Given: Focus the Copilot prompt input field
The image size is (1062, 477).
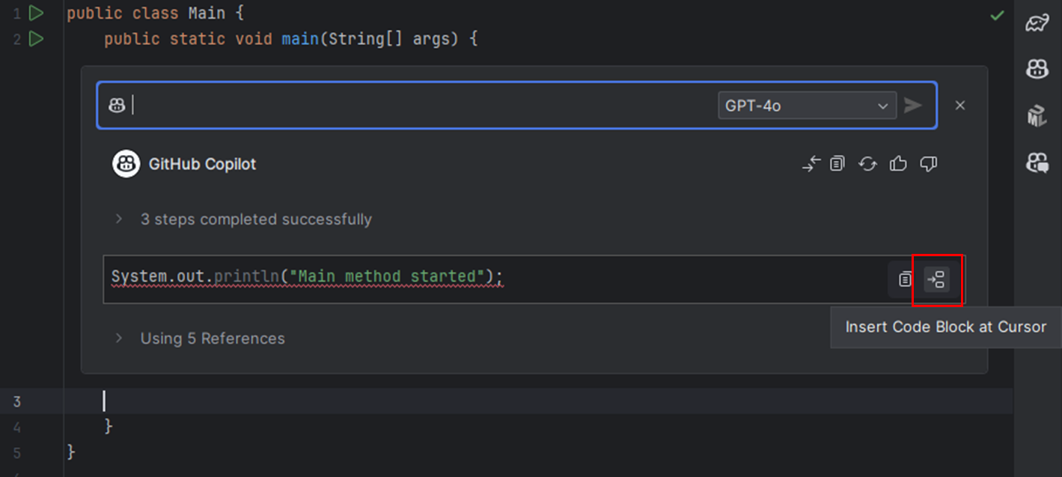Looking at the screenshot, I should coord(423,106).
